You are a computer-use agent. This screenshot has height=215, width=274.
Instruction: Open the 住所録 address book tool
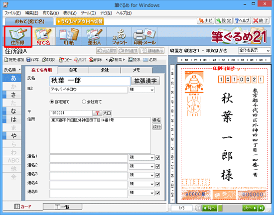18,37
